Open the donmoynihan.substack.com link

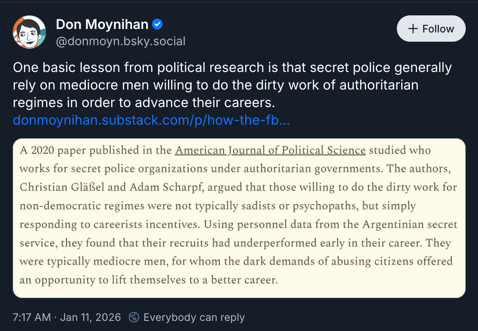pos(151,120)
